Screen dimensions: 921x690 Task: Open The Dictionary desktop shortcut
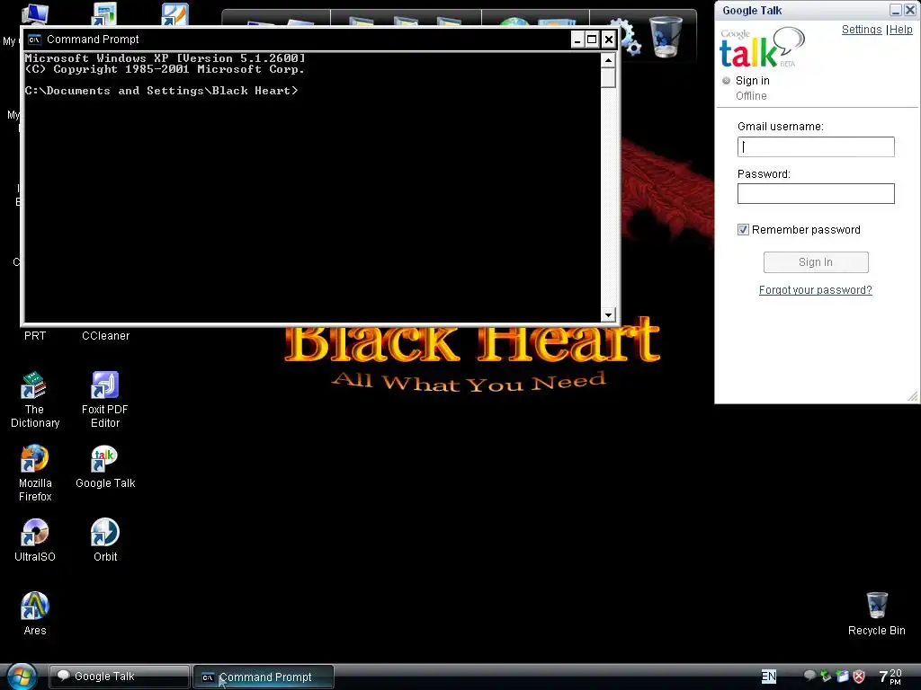point(34,400)
